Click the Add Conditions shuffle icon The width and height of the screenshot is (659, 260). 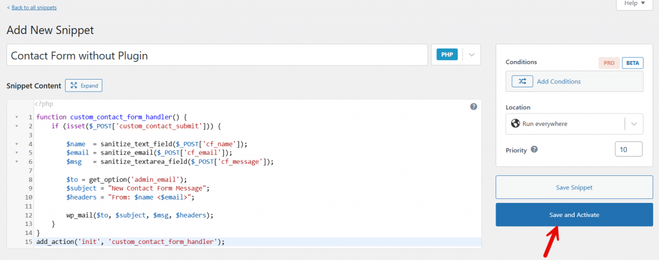pyautogui.click(x=522, y=82)
